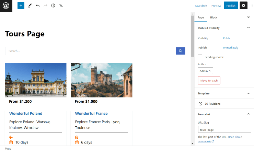The image size is (254, 150).
Task: Click the 10 days duration text
Action: click(22, 142)
